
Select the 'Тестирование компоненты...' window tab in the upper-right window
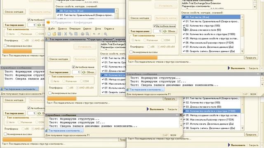(145, 90)
